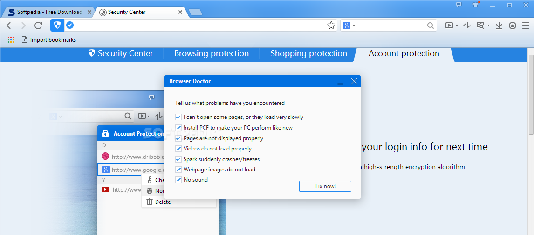Click the YouTube site icon in the list
Viewport: 534px width, 235px height.
click(105, 189)
